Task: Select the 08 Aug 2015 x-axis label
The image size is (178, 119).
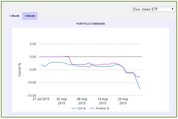Action: [x=82, y=101]
